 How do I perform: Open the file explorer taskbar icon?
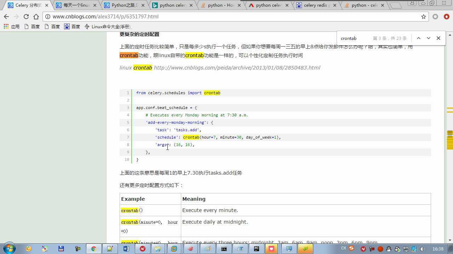click(x=159, y=249)
